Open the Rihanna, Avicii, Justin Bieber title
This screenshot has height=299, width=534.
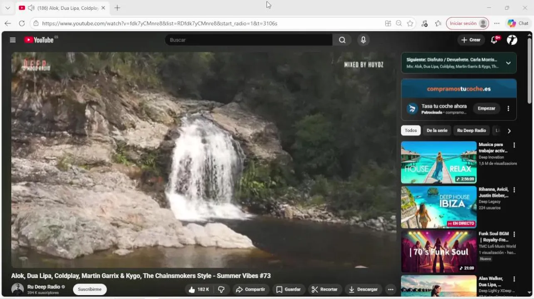(494, 192)
